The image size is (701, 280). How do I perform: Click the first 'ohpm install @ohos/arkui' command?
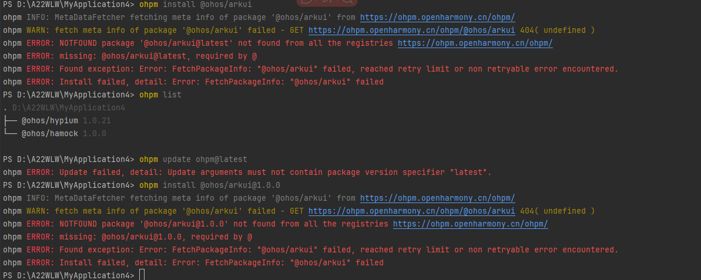(195, 5)
